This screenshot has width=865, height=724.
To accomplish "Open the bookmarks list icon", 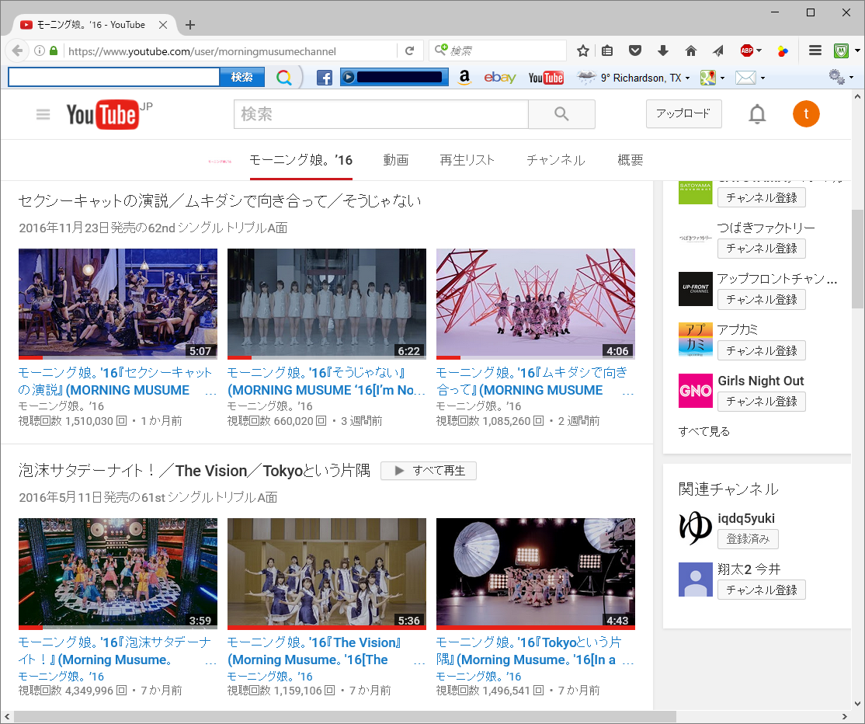I will tap(607, 50).
